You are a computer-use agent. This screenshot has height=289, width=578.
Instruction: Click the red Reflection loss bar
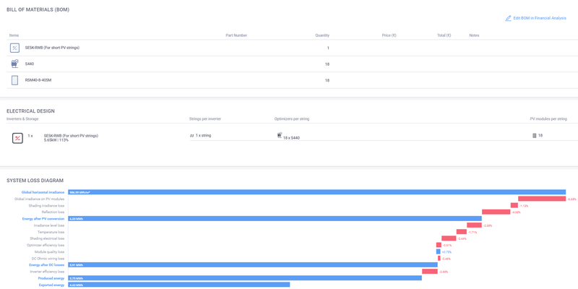496,212
